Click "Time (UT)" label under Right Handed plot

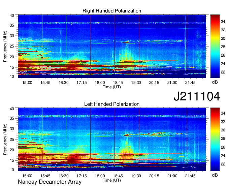(112, 87)
